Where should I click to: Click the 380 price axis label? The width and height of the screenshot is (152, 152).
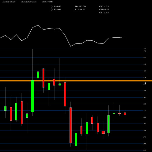[145, 91]
